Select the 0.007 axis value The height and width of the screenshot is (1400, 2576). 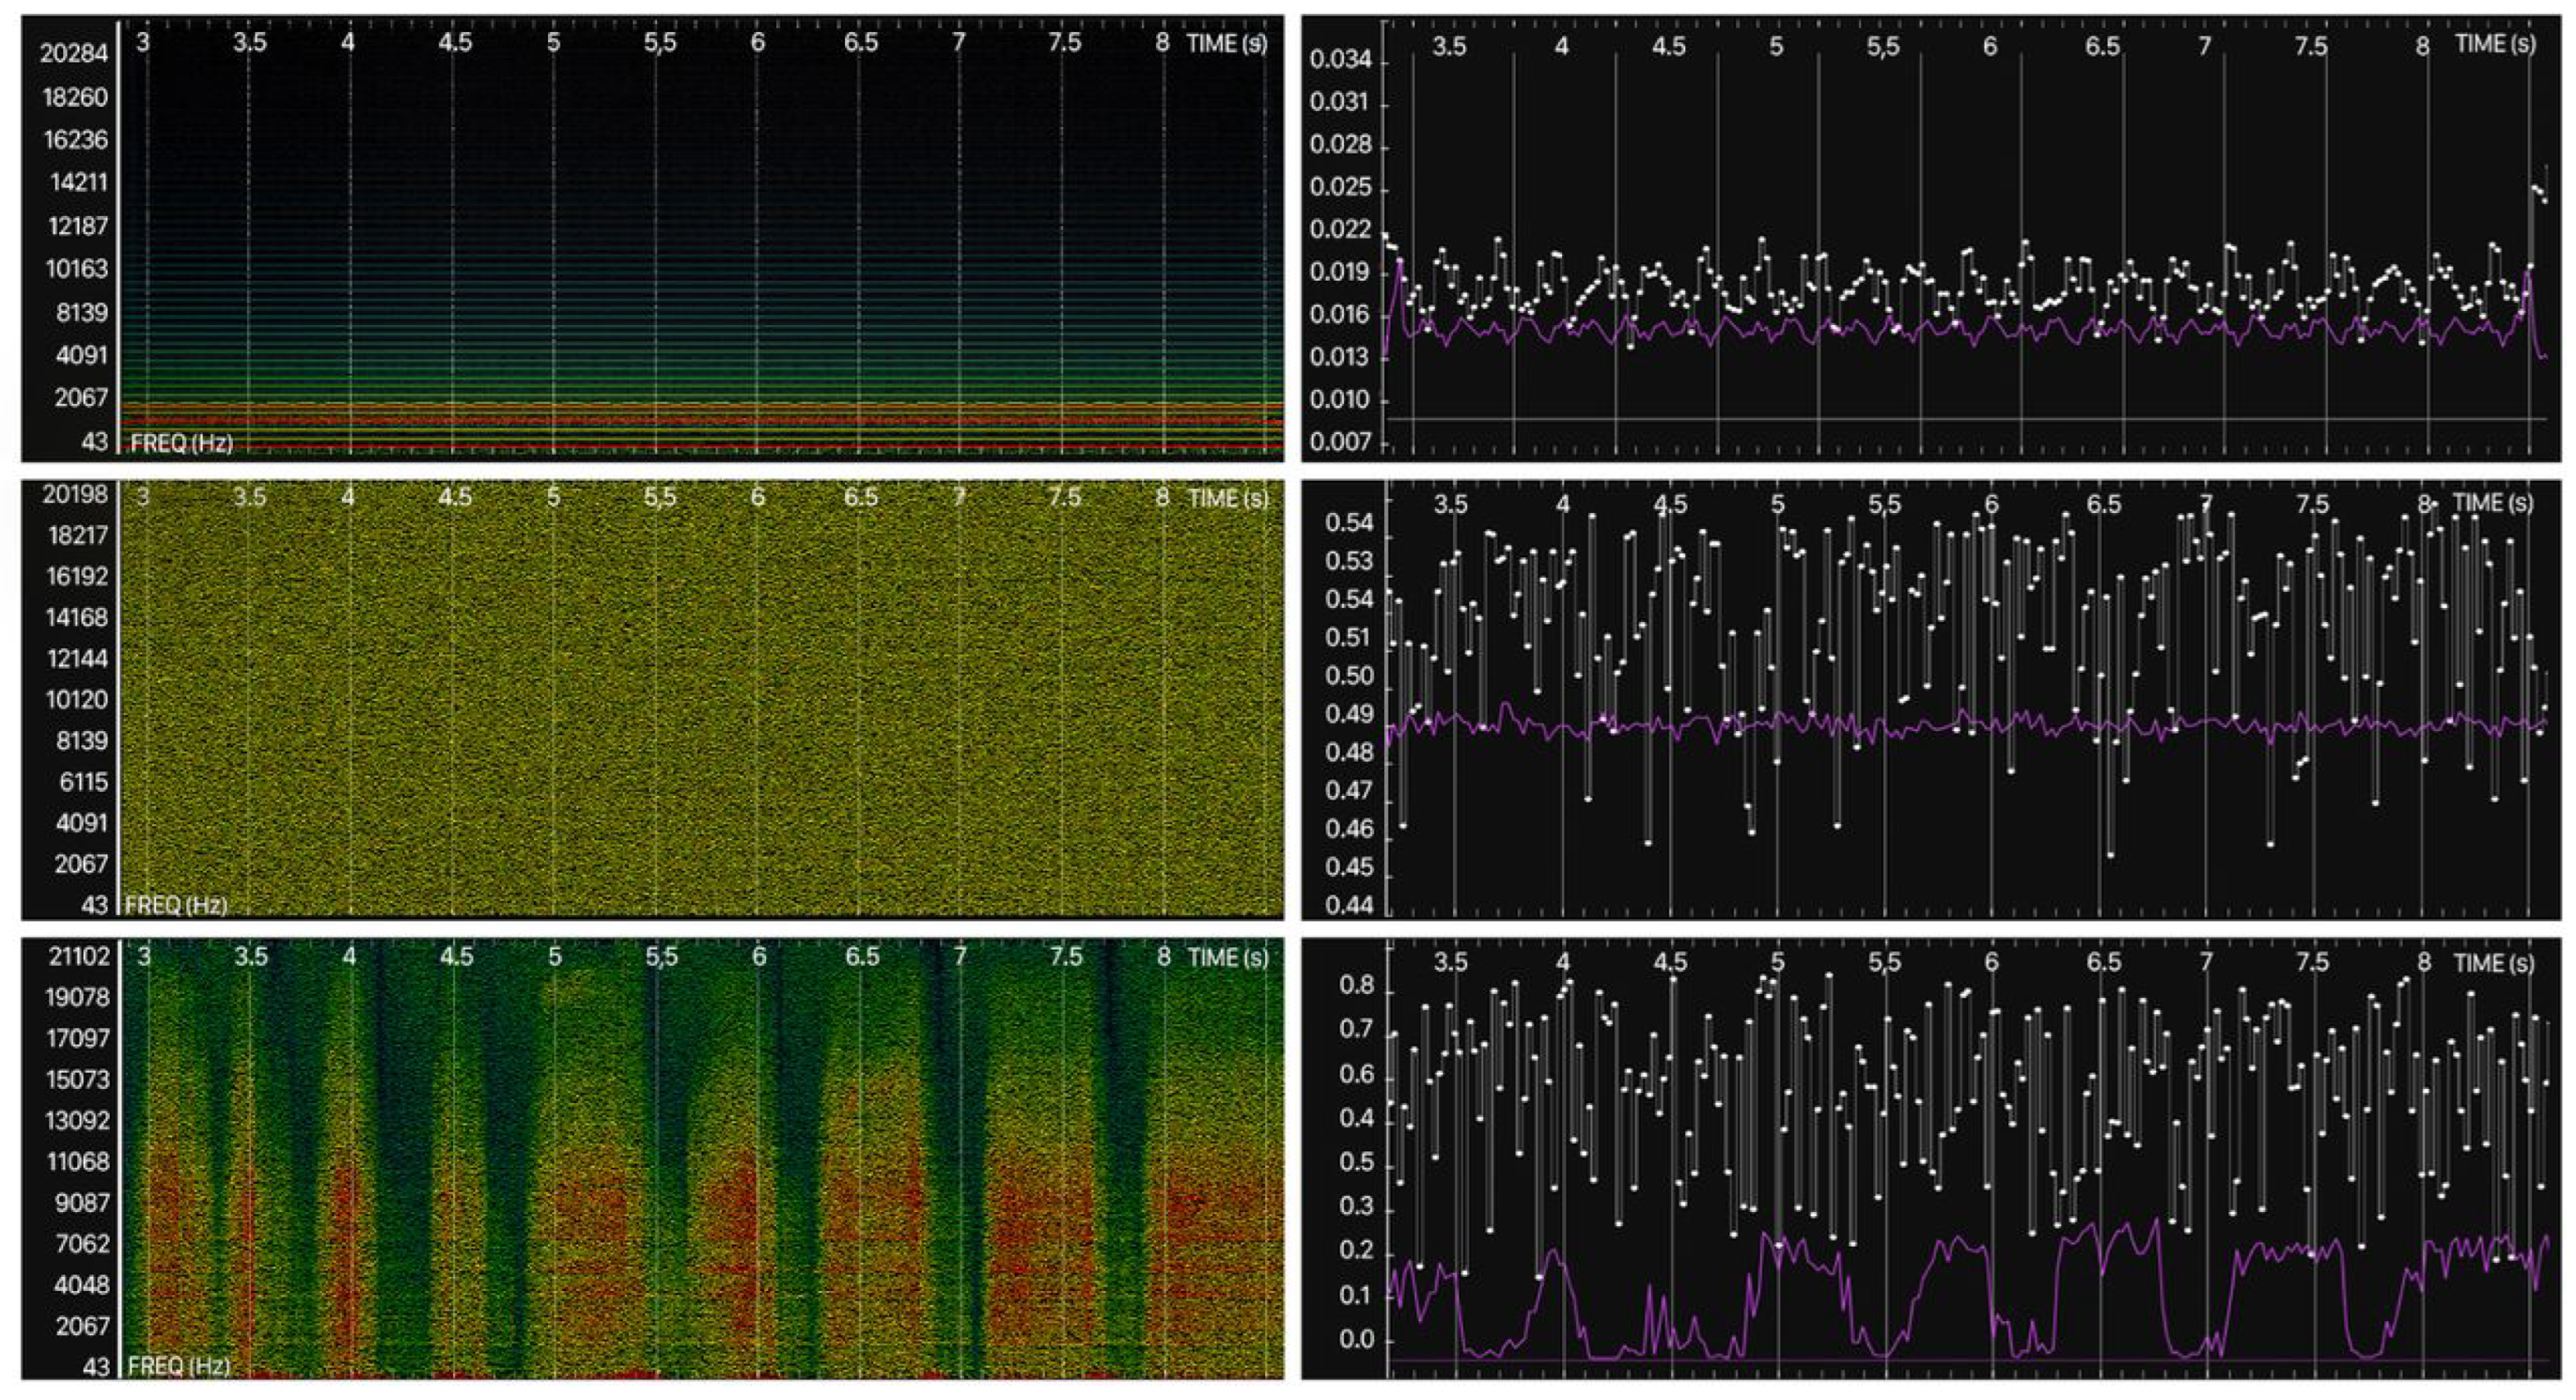pos(1341,442)
